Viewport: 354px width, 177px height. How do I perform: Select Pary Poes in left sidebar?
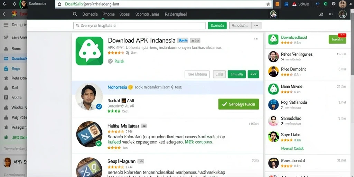[x=13, y=118]
